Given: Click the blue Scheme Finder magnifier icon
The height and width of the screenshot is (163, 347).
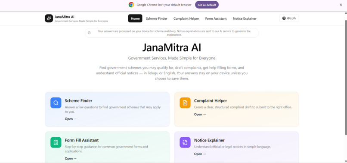Looking at the screenshot, I should pyautogui.click(x=56, y=103).
